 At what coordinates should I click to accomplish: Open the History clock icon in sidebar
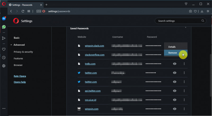pyautogui.click(x=4, y=57)
